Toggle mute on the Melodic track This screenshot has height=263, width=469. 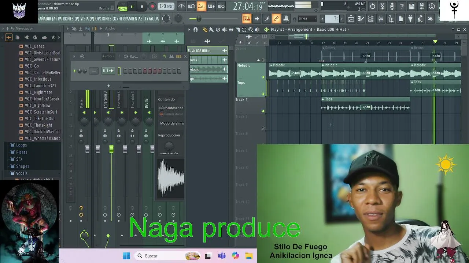(263, 77)
